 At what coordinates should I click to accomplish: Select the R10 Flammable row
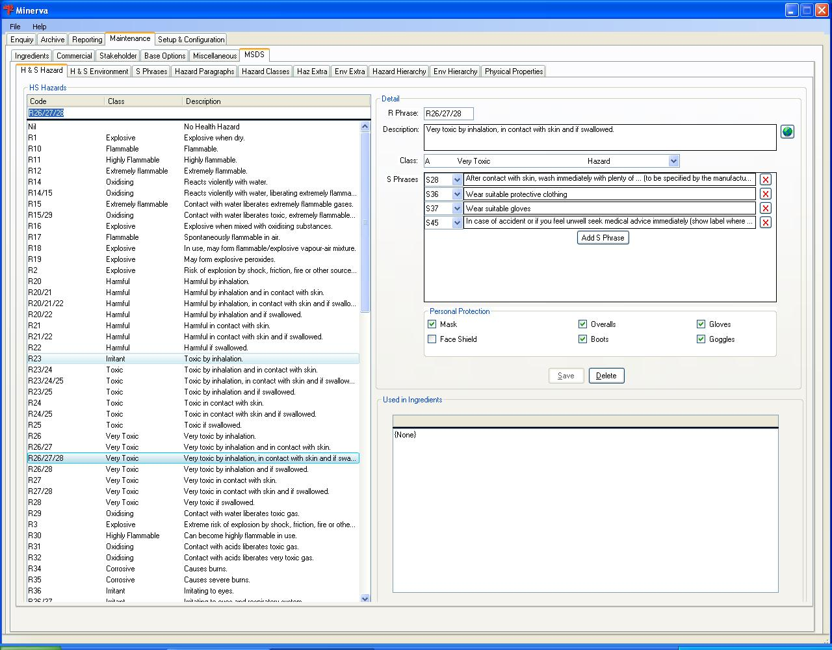point(193,149)
